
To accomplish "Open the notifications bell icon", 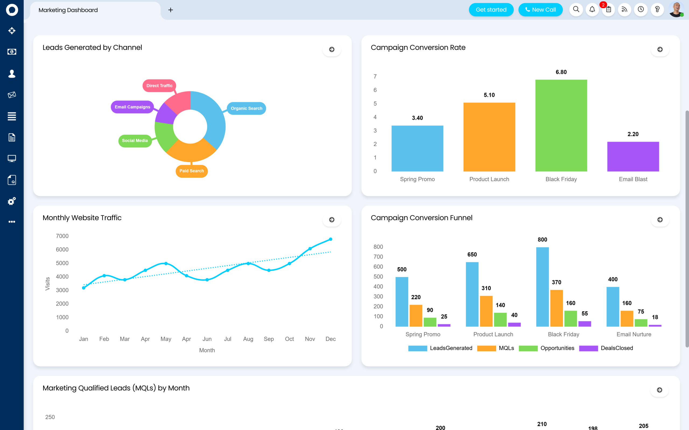I will 592,10.
